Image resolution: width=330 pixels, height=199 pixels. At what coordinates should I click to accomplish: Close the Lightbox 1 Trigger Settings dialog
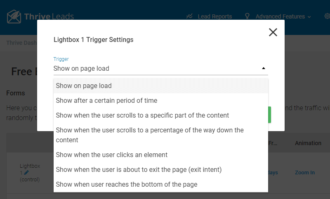(273, 32)
